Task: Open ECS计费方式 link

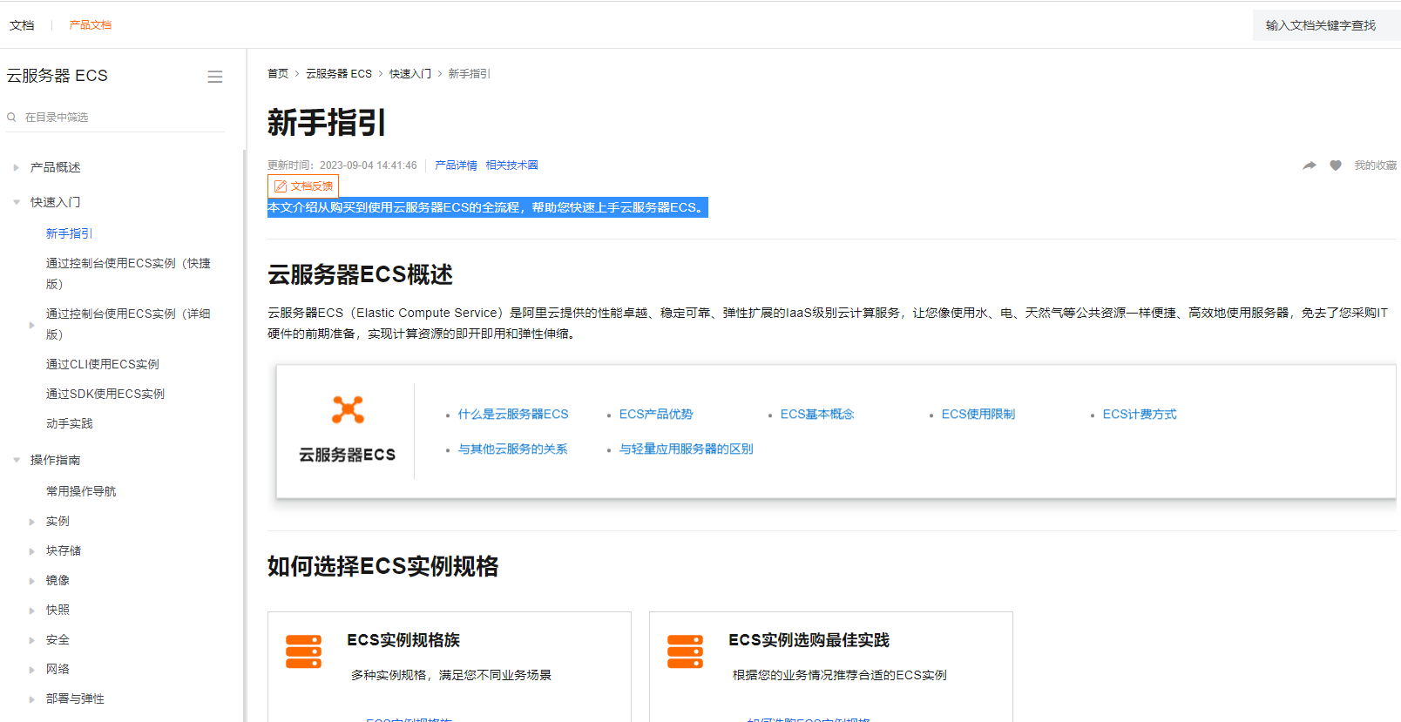Action: tap(1140, 415)
